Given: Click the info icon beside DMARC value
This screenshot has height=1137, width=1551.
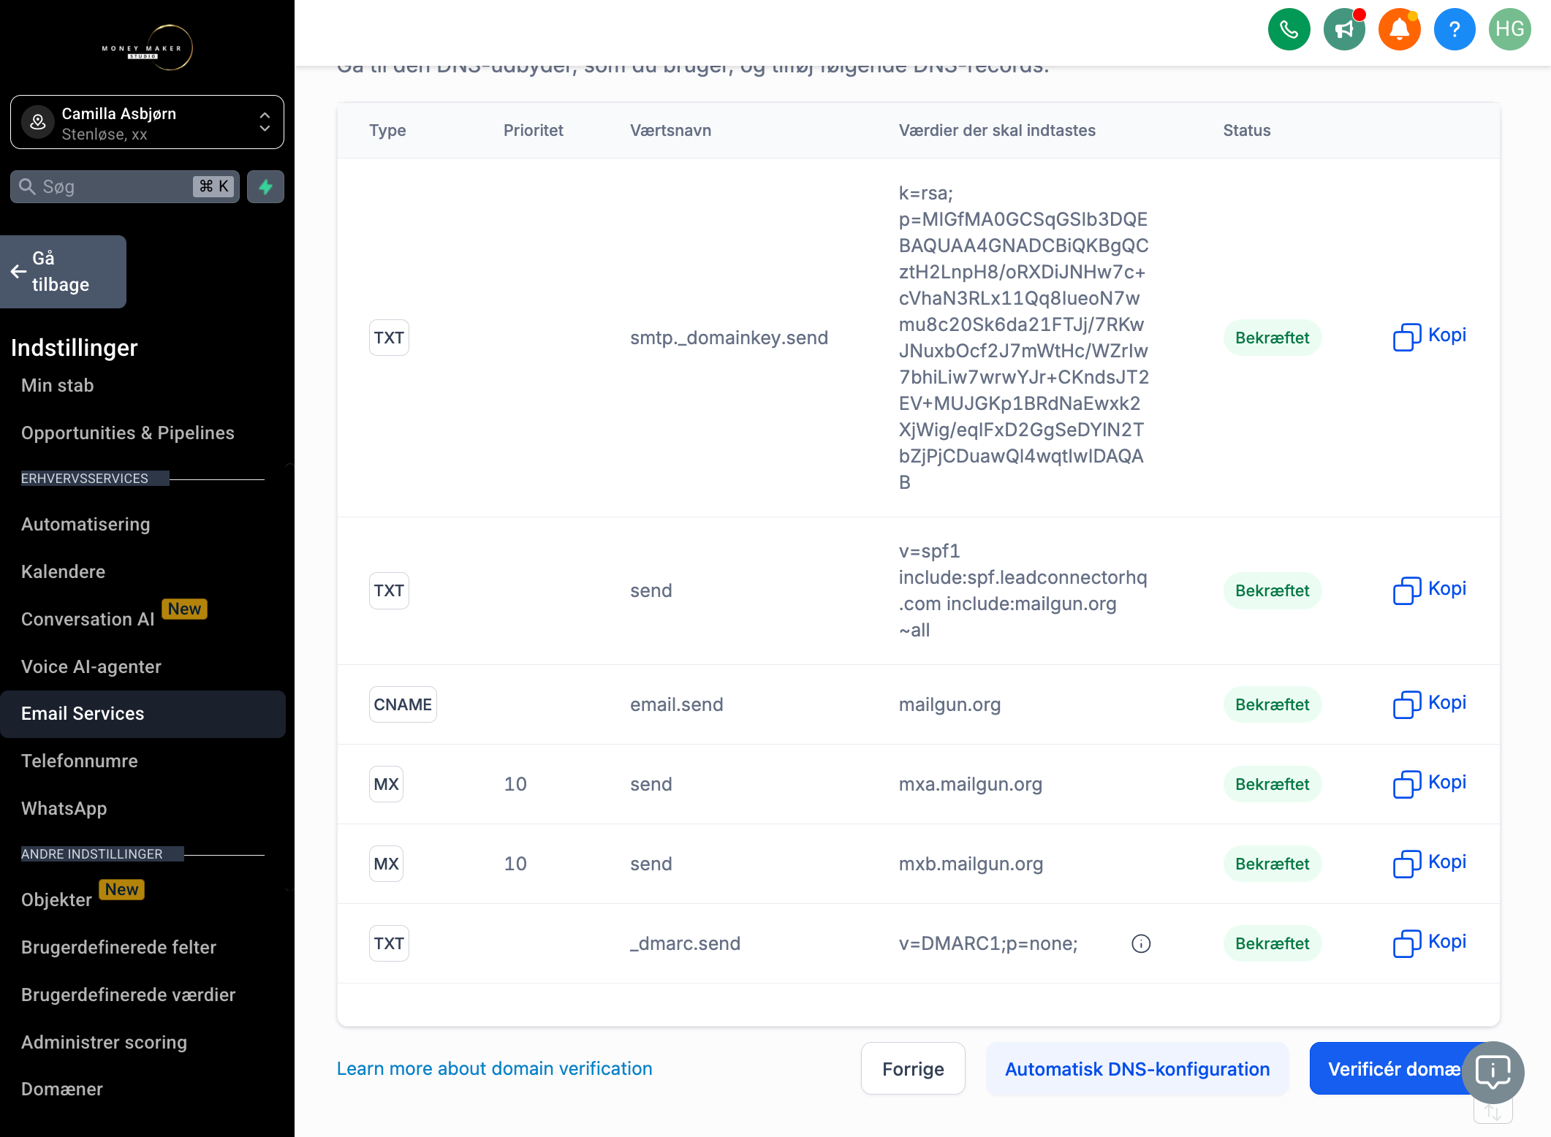Looking at the screenshot, I should [x=1141, y=943].
